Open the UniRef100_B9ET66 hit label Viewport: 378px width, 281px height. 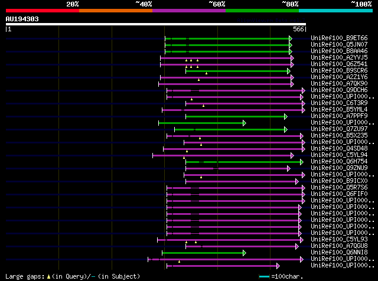(339, 38)
